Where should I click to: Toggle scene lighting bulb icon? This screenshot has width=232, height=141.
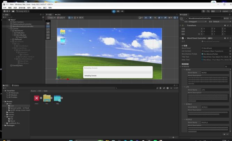(150, 18)
